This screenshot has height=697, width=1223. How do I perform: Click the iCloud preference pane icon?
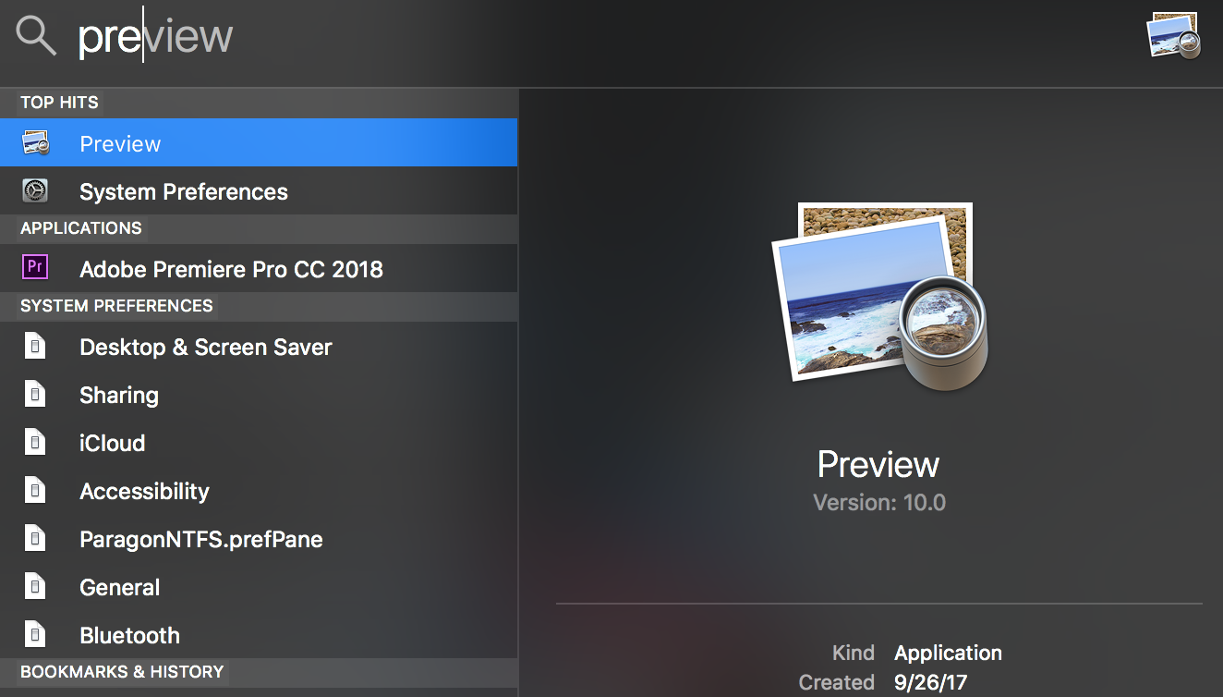tap(35, 443)
